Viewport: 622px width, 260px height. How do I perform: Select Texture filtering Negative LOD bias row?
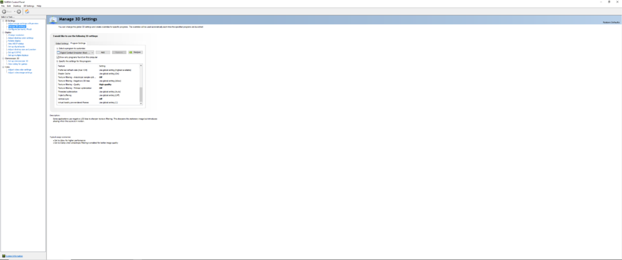click(98, 81)
